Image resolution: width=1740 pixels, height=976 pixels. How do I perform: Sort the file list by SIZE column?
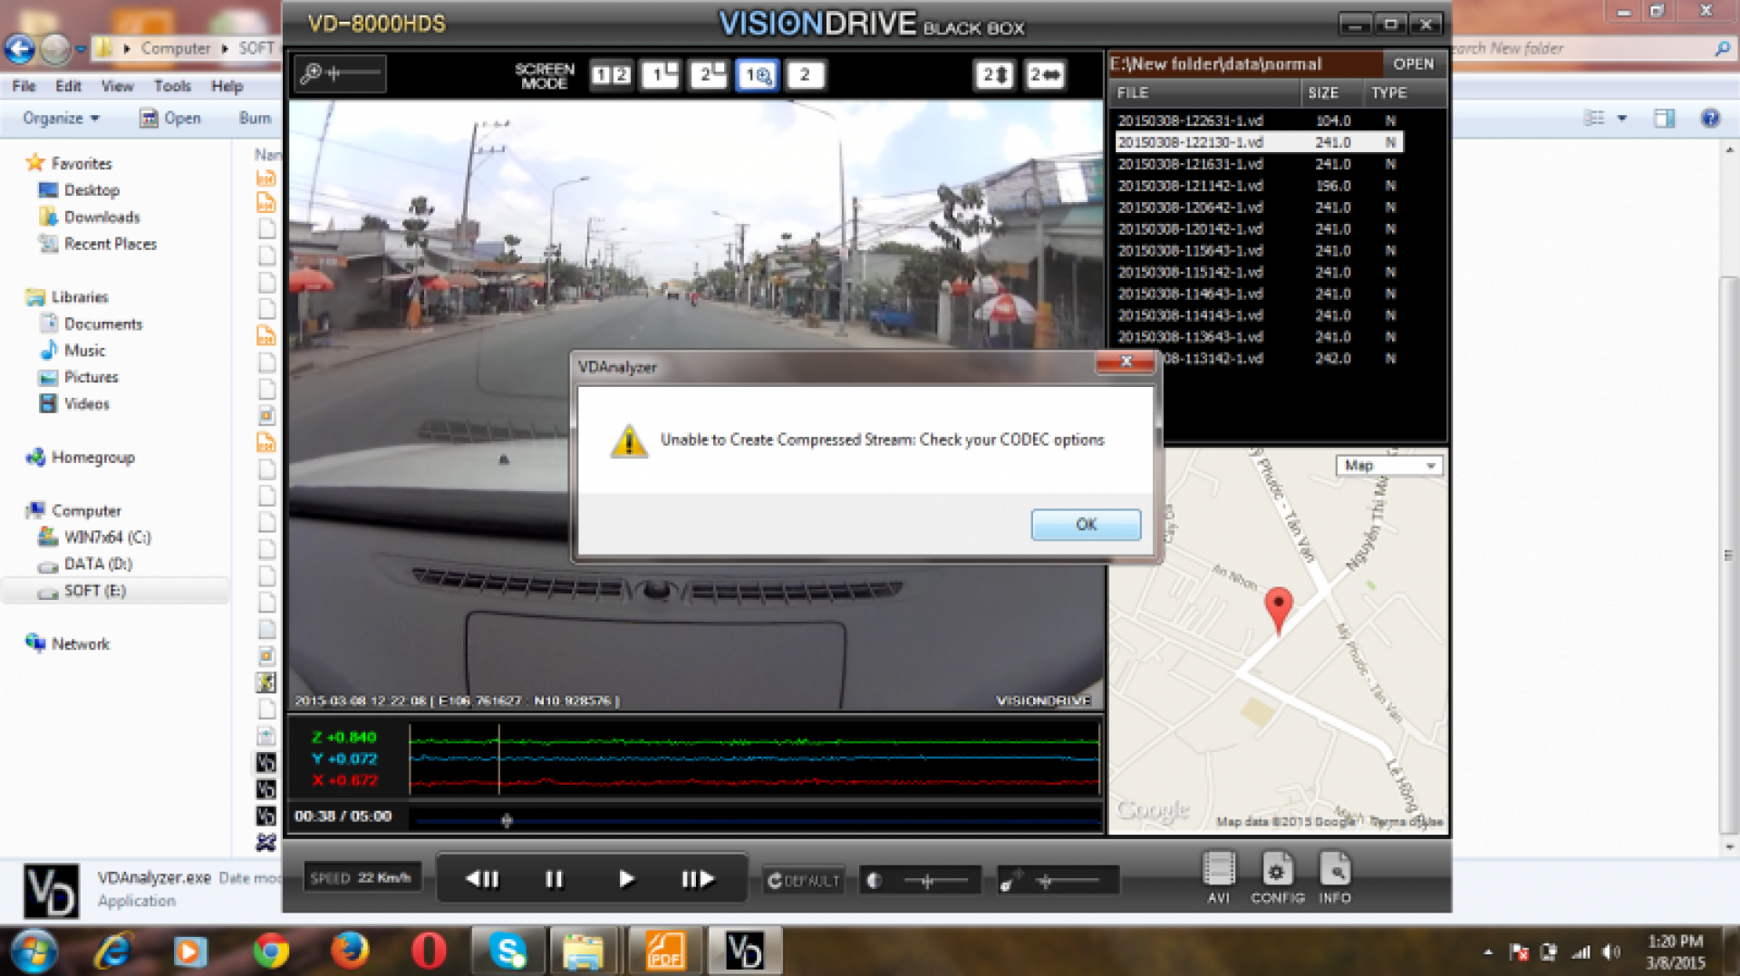coord(1330,92)
